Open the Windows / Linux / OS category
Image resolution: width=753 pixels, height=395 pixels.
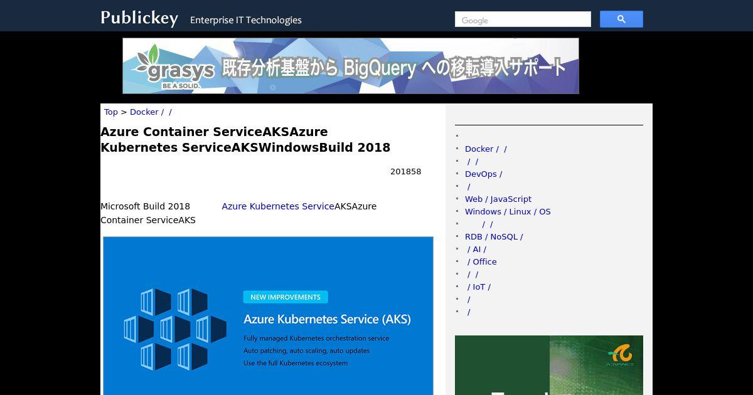[x=508, y=212]
